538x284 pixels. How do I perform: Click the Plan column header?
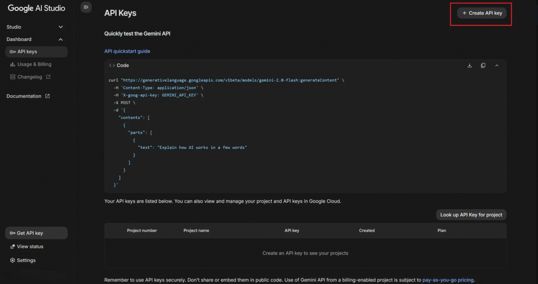(442, 230)
